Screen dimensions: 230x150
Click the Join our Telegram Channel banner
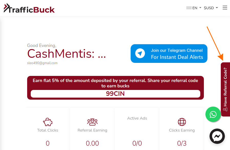click(x=169, y=53)
